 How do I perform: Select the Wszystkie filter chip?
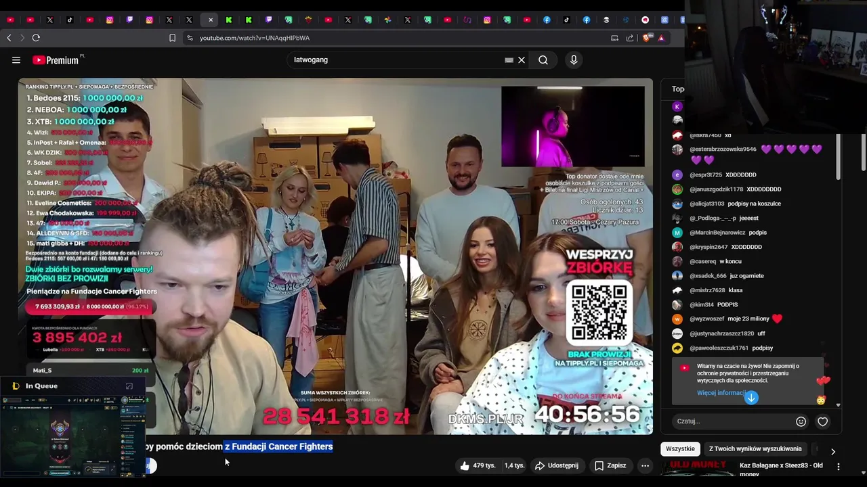pyautogui.click(x=680, y=448)
